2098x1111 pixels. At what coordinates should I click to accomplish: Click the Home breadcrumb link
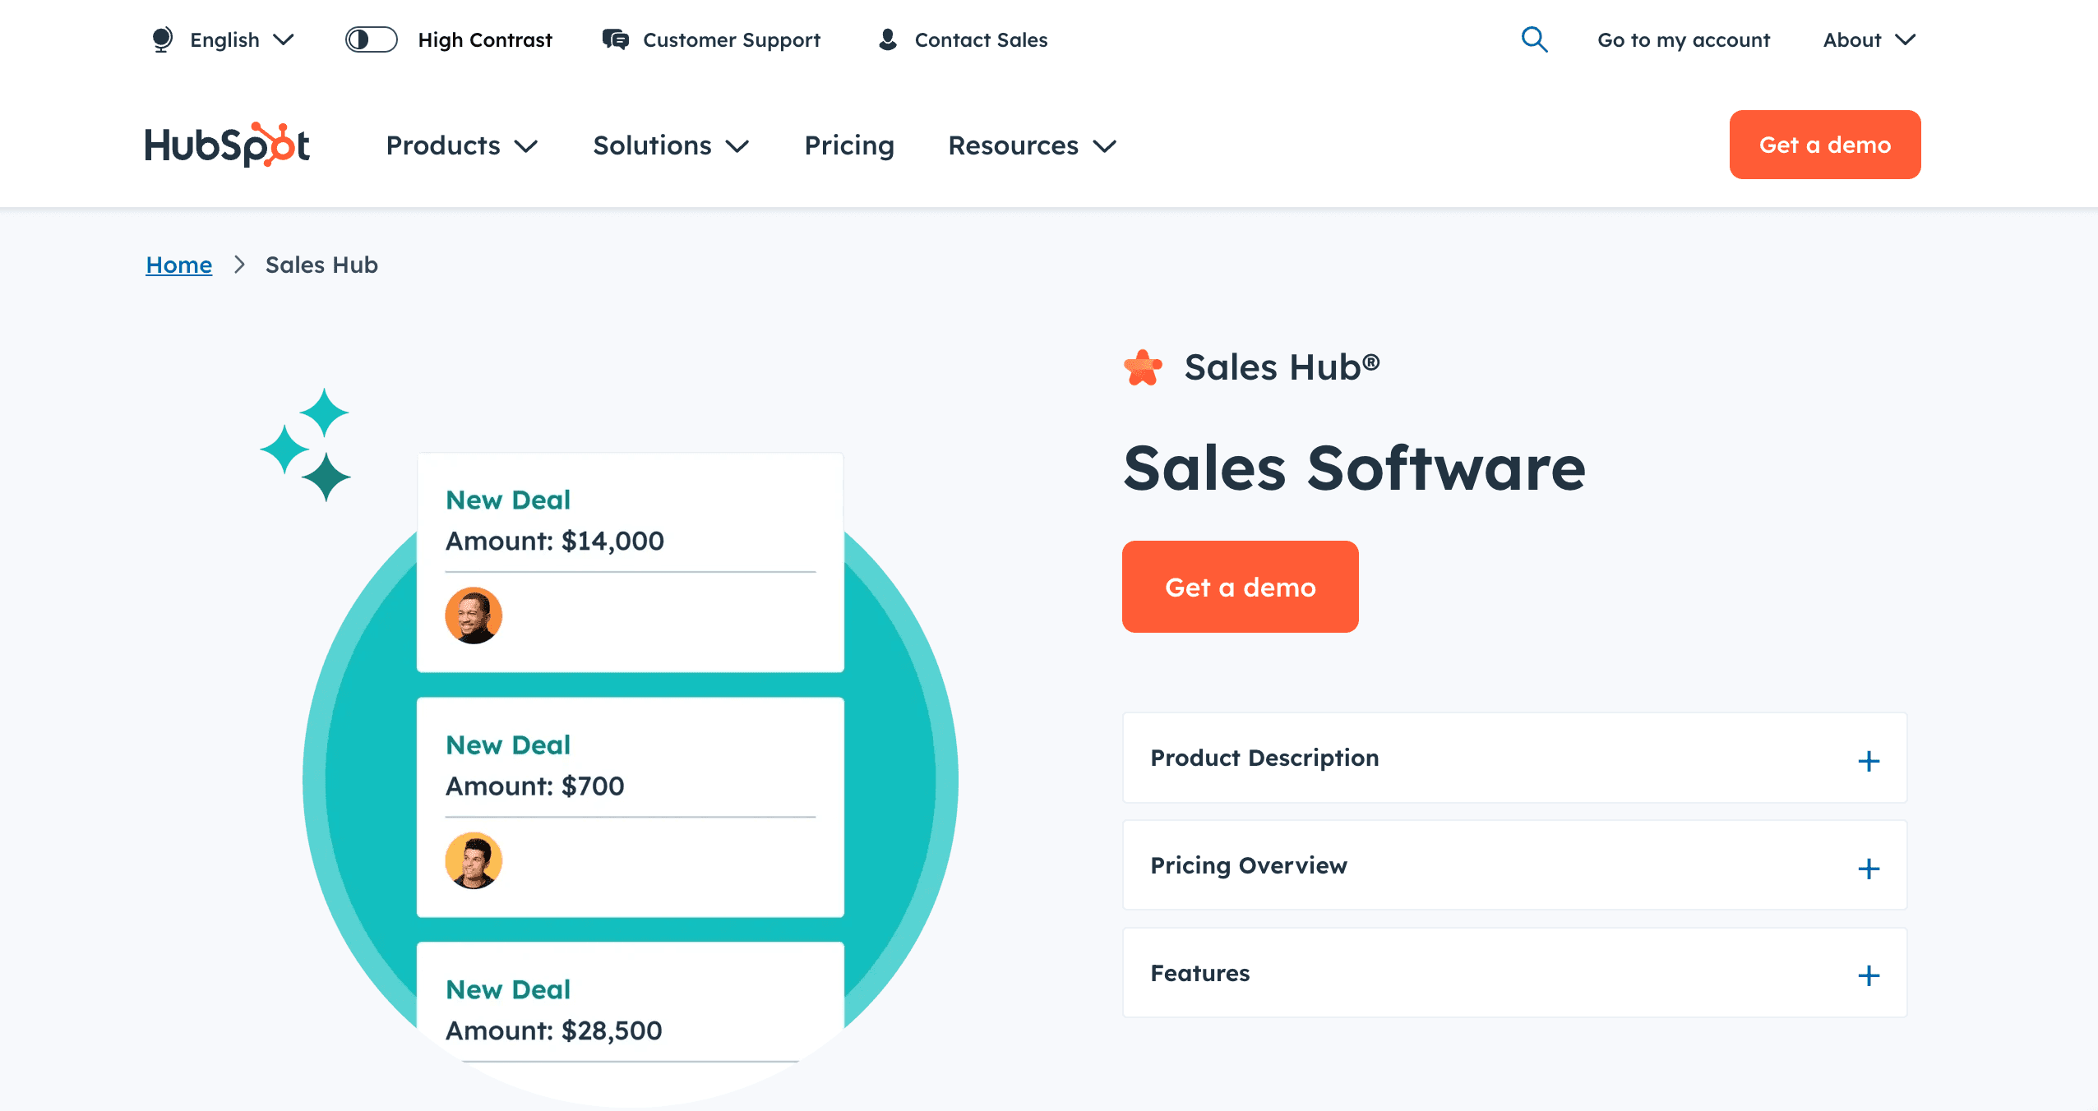[x=178, y=265]
